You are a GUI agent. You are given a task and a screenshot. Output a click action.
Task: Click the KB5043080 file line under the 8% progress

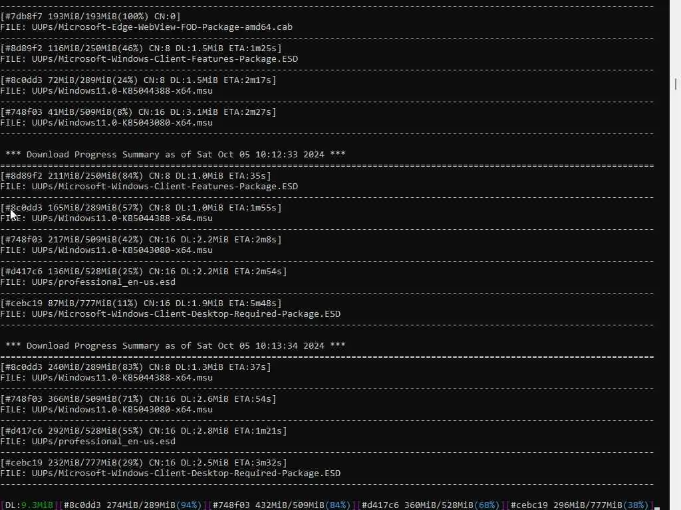[x=106, y=123]
